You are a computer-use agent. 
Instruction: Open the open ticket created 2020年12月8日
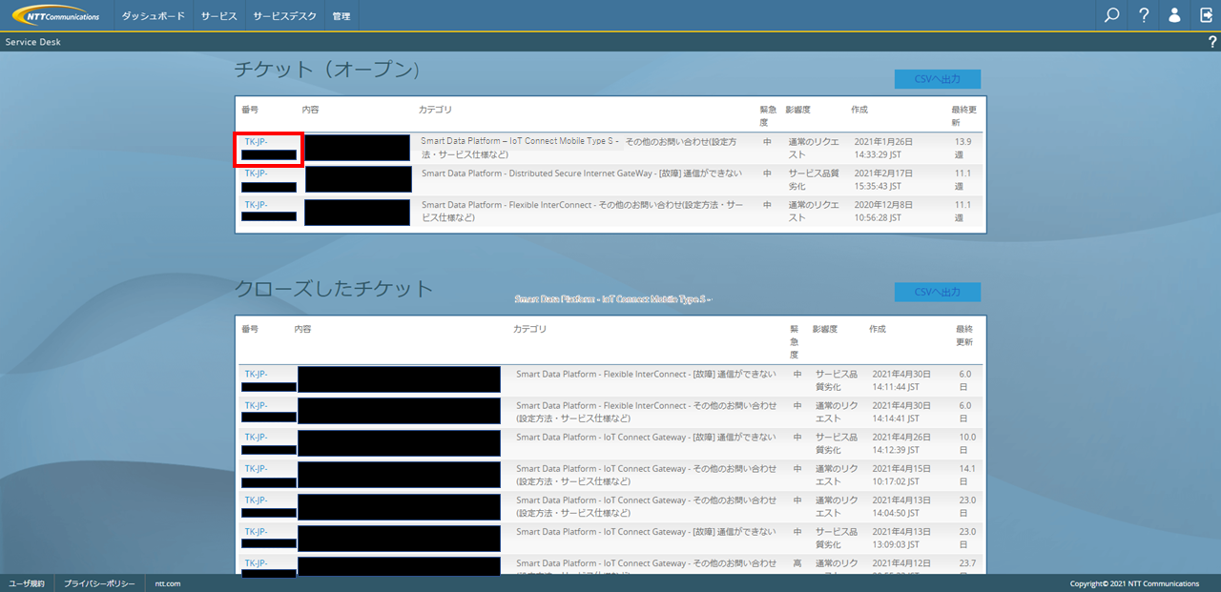[256, 205]
